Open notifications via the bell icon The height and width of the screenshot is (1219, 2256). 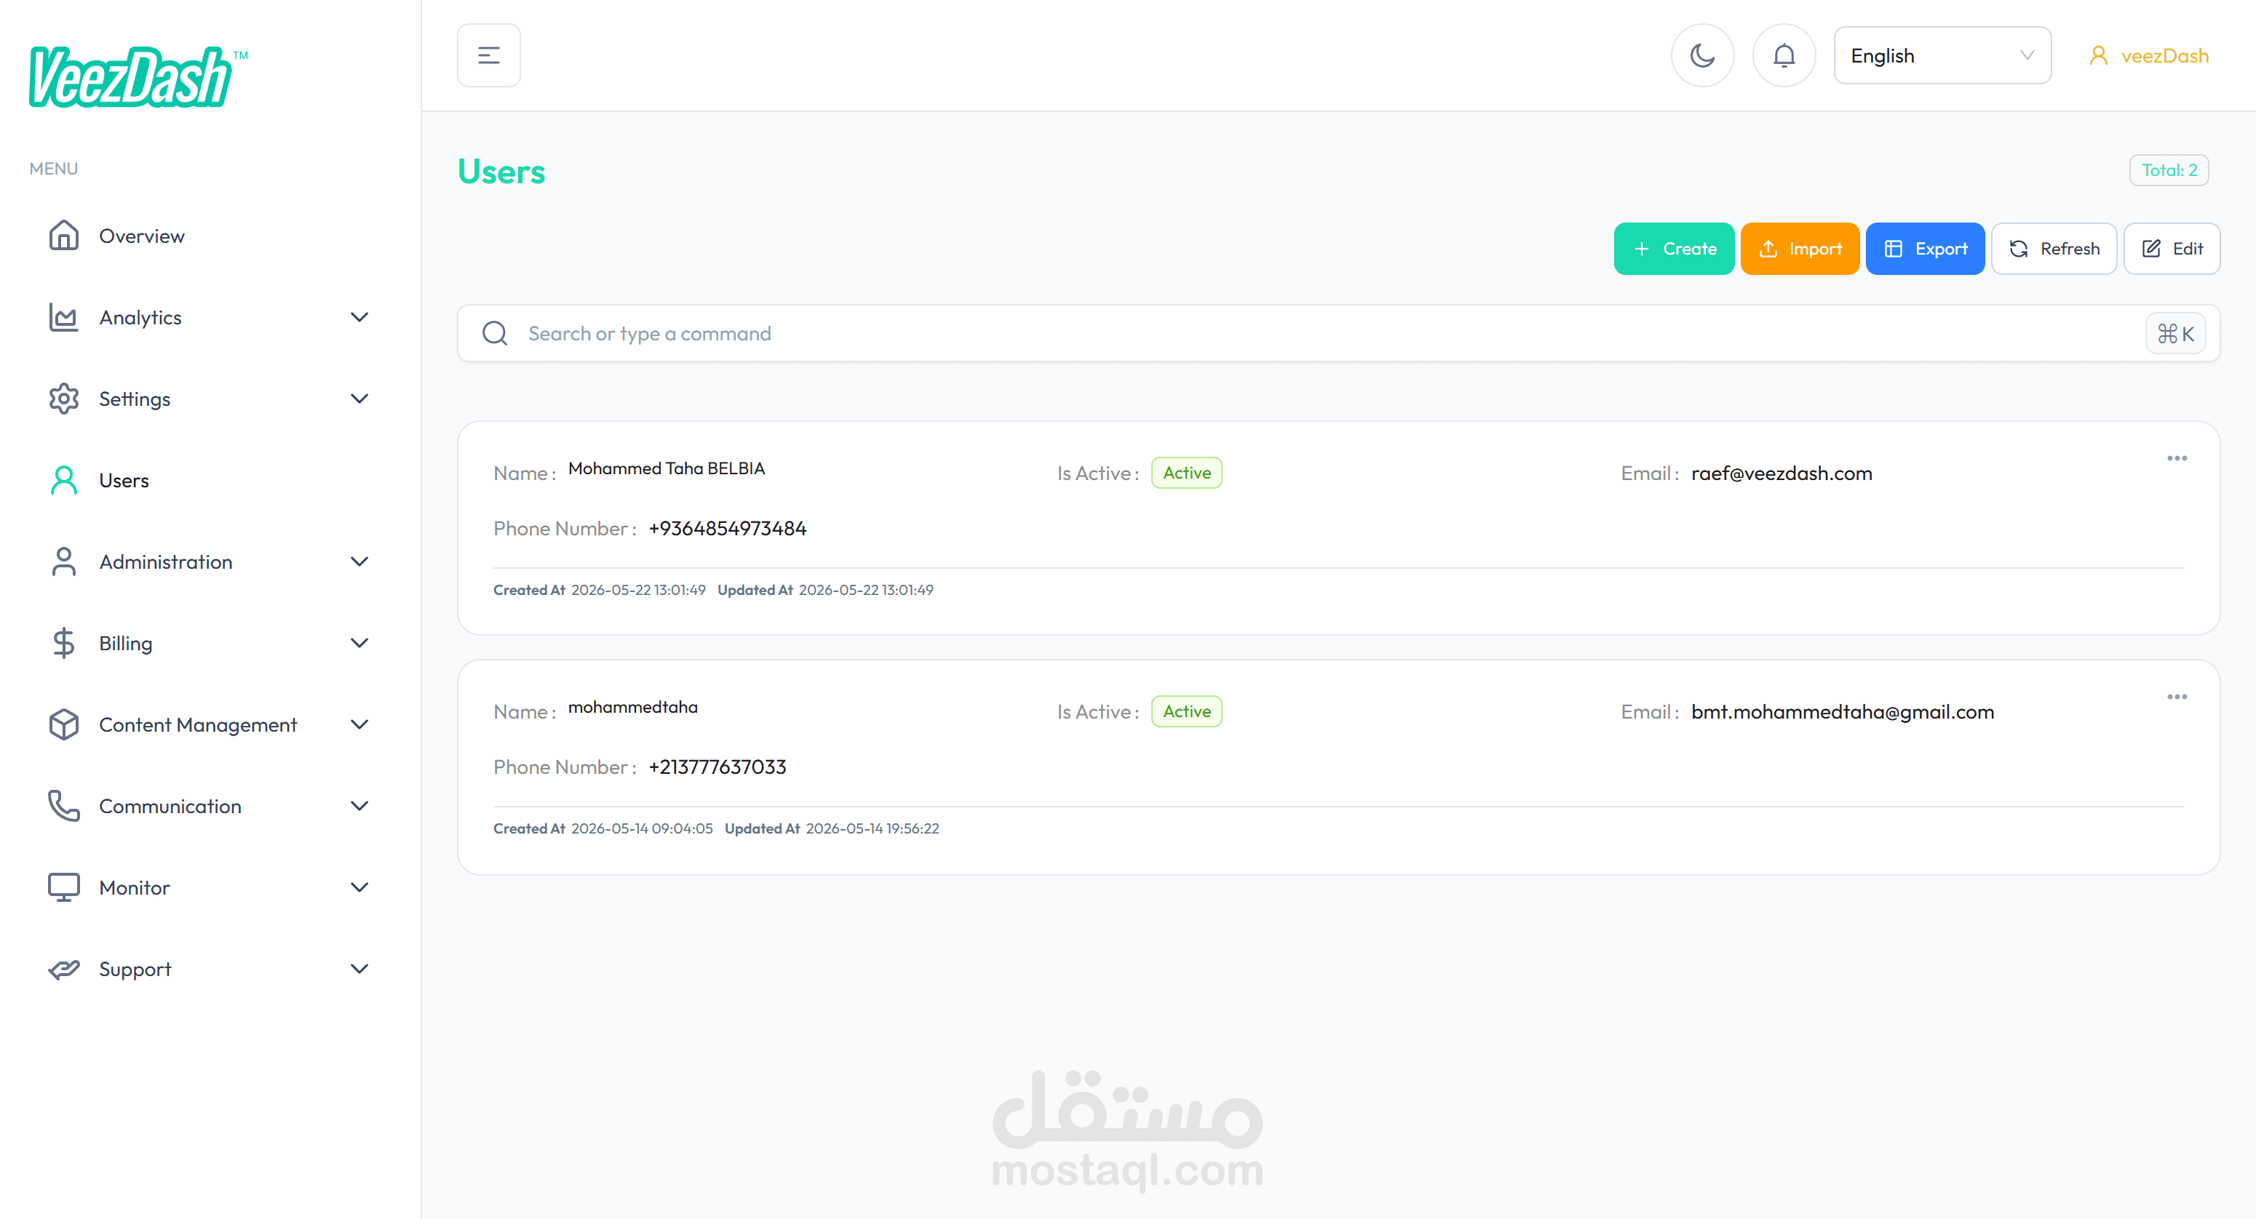tap(1784, 55)
